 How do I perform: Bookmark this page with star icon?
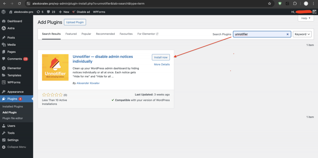270,3
